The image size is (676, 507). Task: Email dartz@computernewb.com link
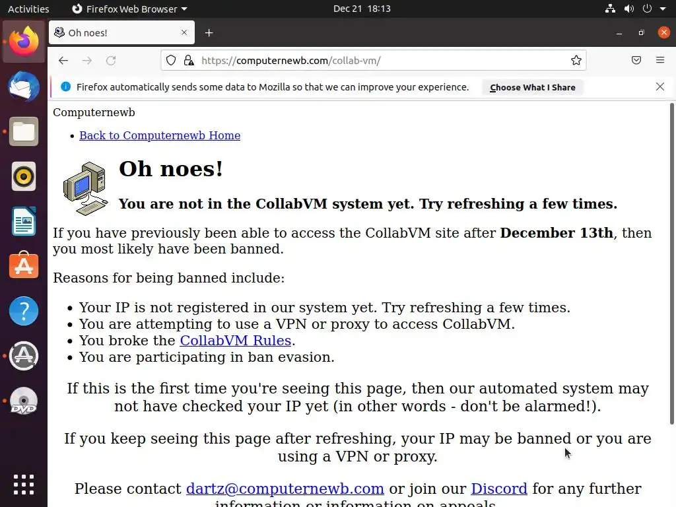pos(285,489)
